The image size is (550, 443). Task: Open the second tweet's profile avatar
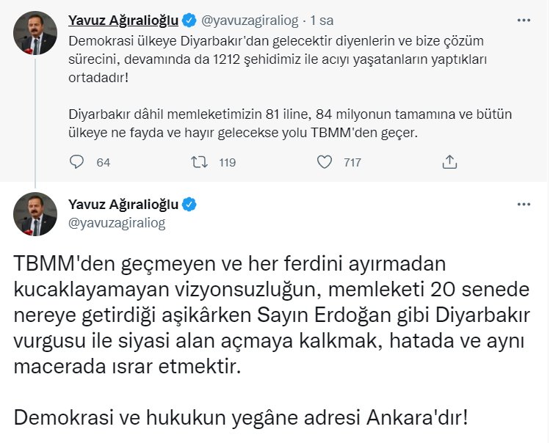35,214
